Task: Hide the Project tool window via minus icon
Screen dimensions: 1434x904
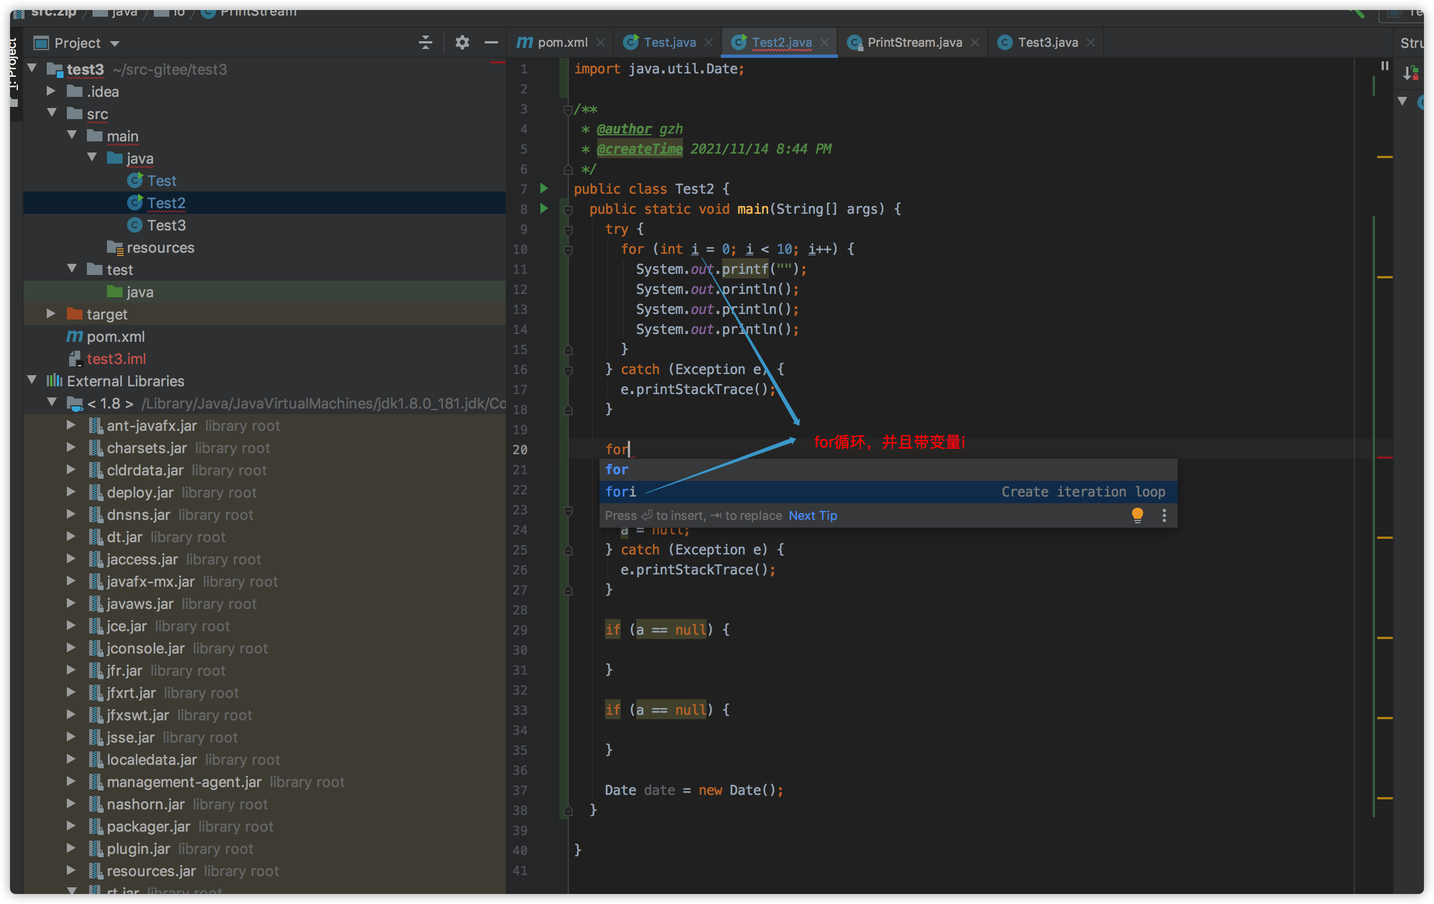Action: click(491, 42)
